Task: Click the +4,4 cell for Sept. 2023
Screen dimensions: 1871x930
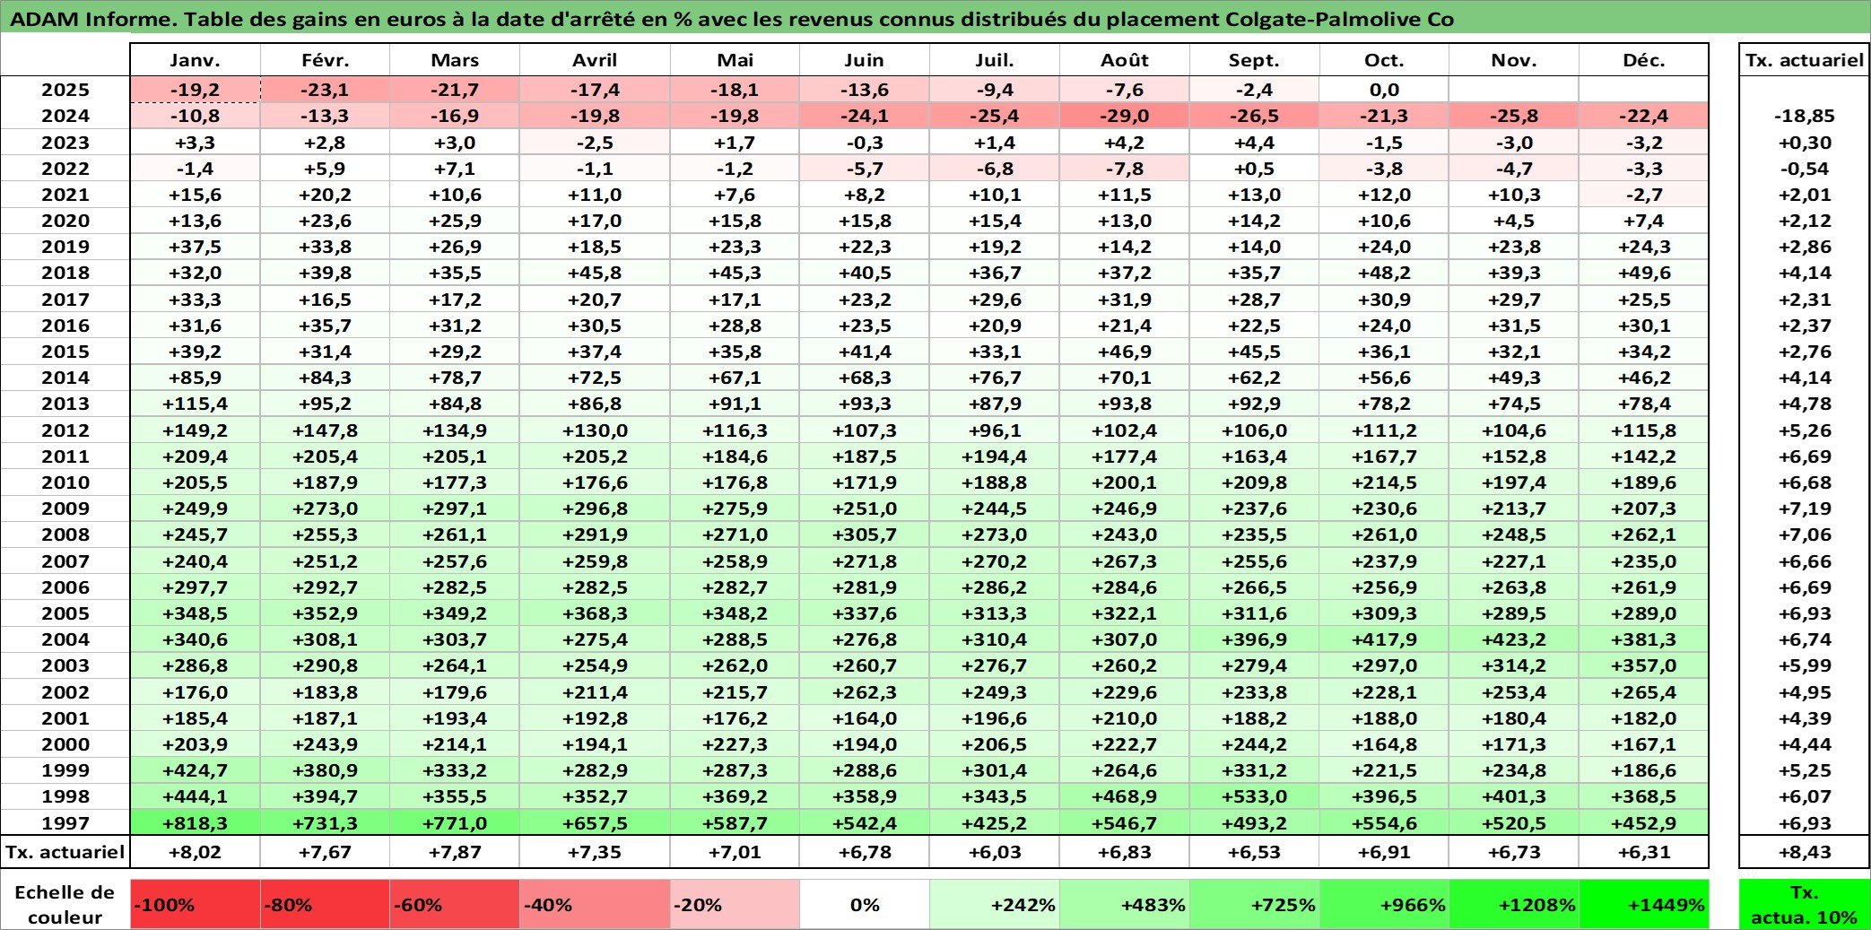Action: click(x=1254, y=143)
